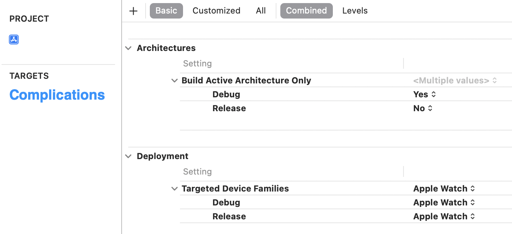This screenshot has width=512, height=234.
Task: Collapse the Deployment section
Action: [x=128, y=156]
